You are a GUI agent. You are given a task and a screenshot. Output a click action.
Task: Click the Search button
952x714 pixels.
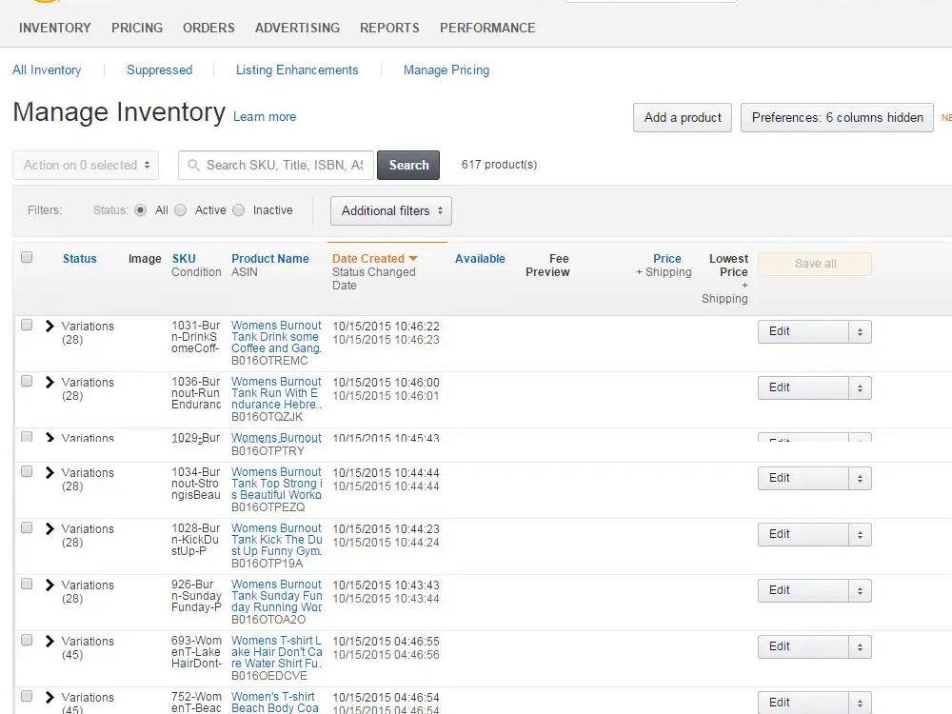click(408, 165)
